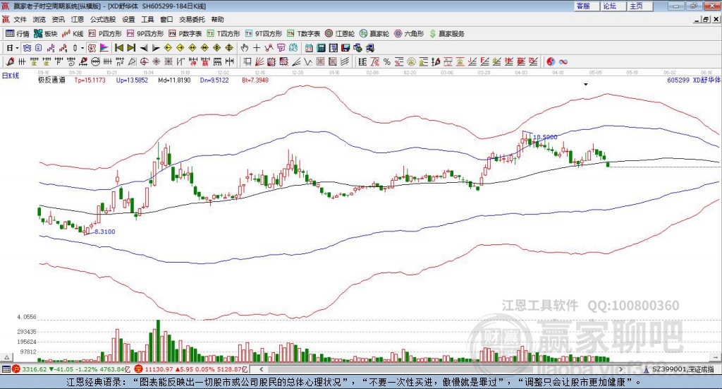Click the infinity loop icon
Viewport: 722px width, 389px height.
[563, 61]
